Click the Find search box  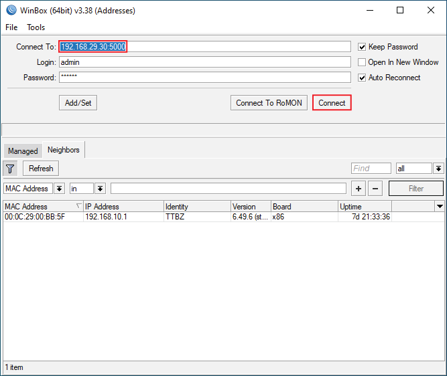pos(371,169)
